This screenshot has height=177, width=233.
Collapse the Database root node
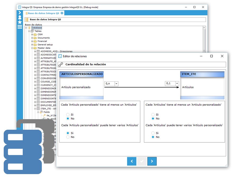26,28
